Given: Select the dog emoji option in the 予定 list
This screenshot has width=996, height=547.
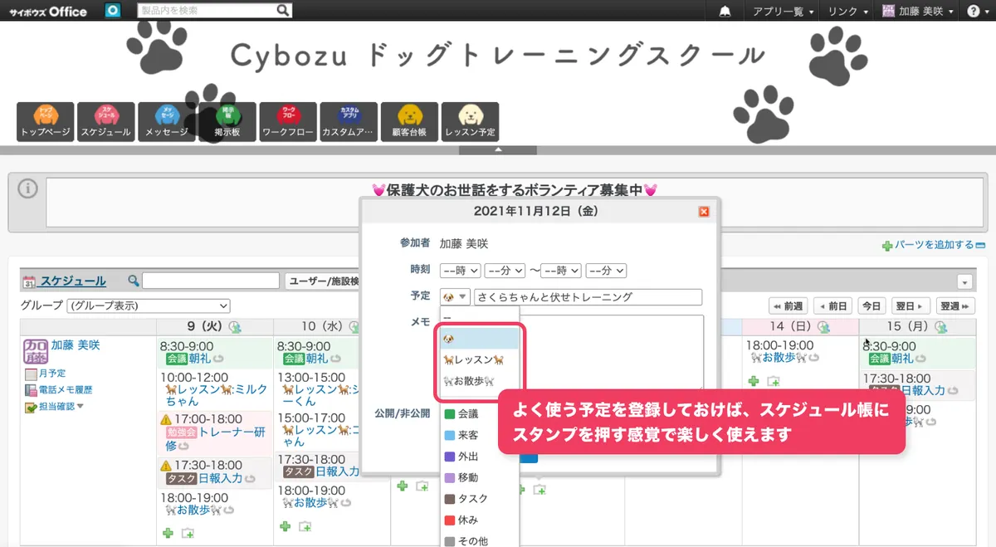Looking at the screenshot, I should pos(480,338).
